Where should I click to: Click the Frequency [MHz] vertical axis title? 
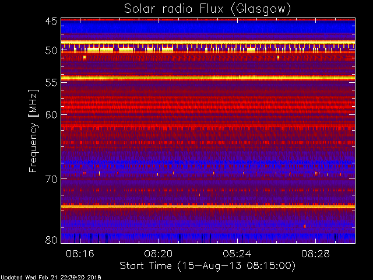pos(34,131)
